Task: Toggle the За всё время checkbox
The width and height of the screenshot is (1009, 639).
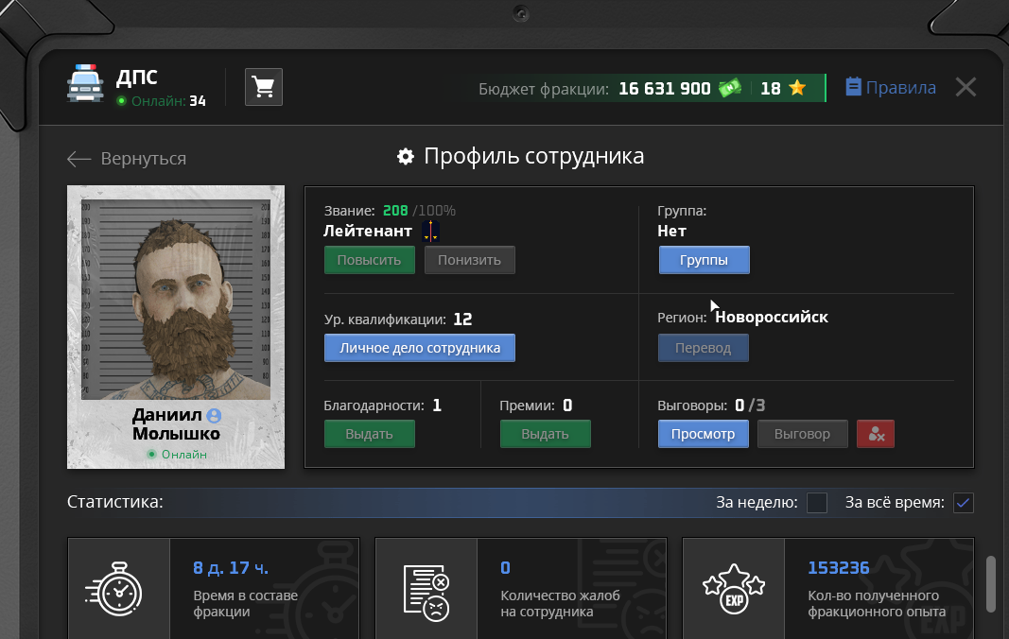Action: tap(964, 503)
